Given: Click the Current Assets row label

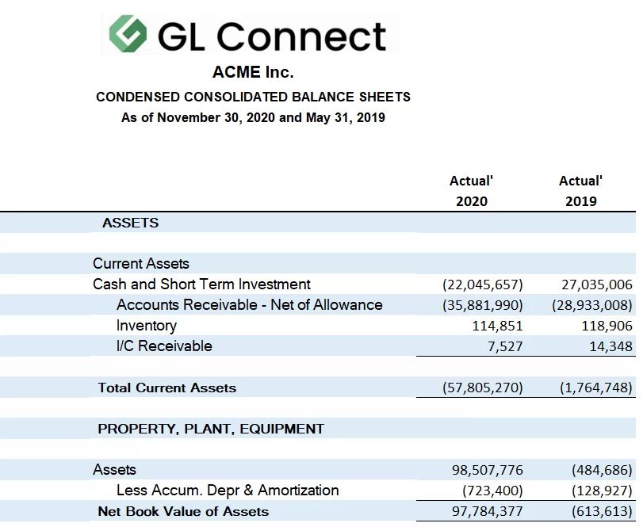Looking at the screenshot, I should (141, 264).
